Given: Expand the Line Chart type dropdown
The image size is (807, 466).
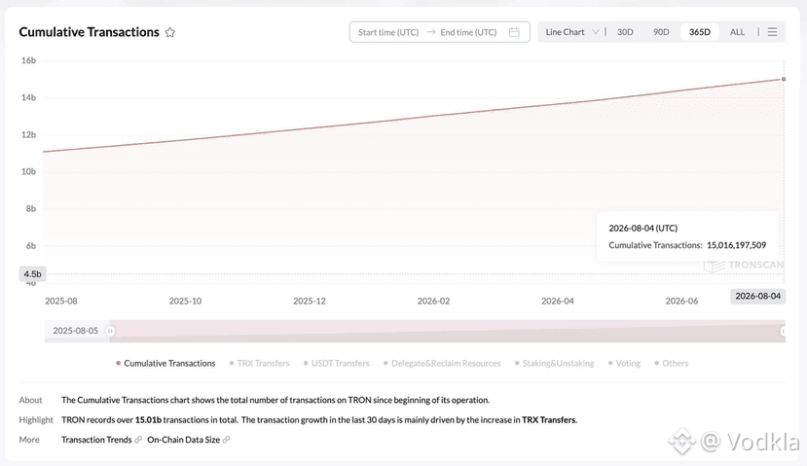Looking at the screenshot, I should pyautogui.click(x=571, y=32).
